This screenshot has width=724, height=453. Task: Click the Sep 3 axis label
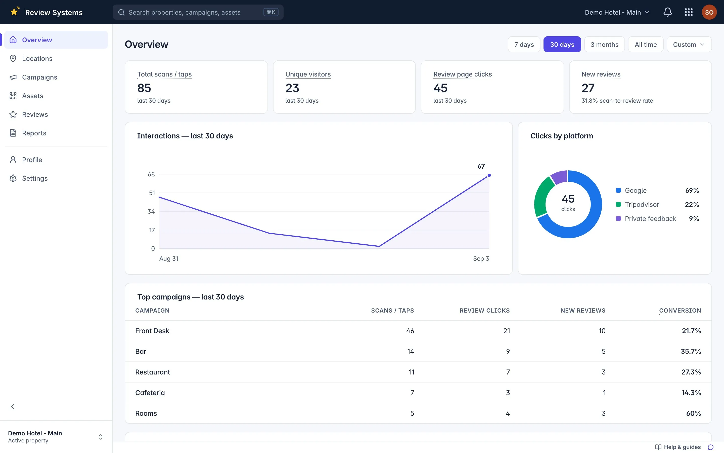(481, 258)
